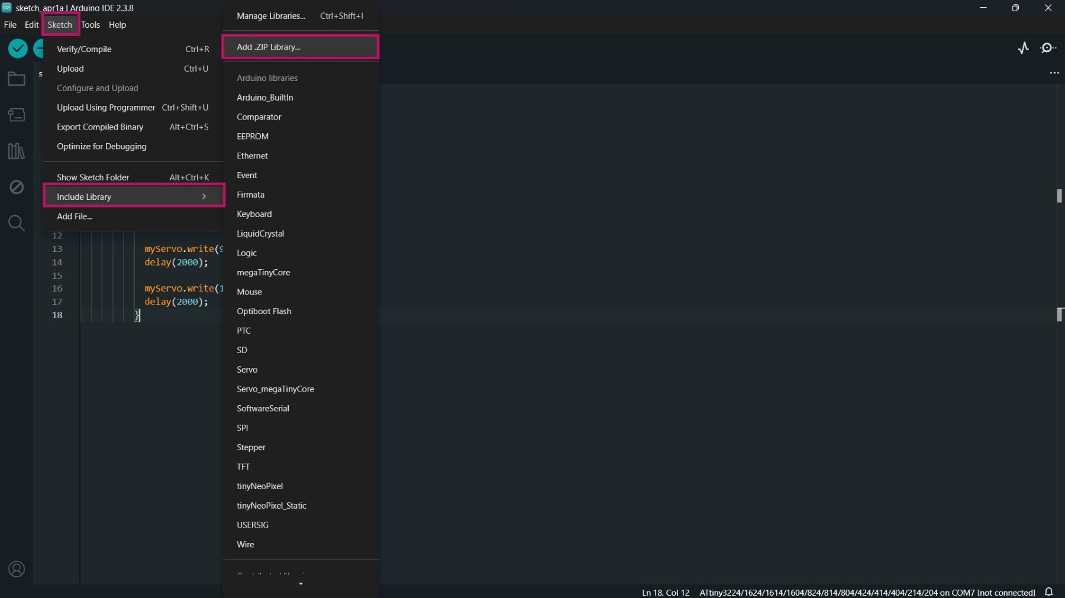The image size is (1065, 598).
Task: Click the three-dot editor options icon
Action: pos(1054,73)
